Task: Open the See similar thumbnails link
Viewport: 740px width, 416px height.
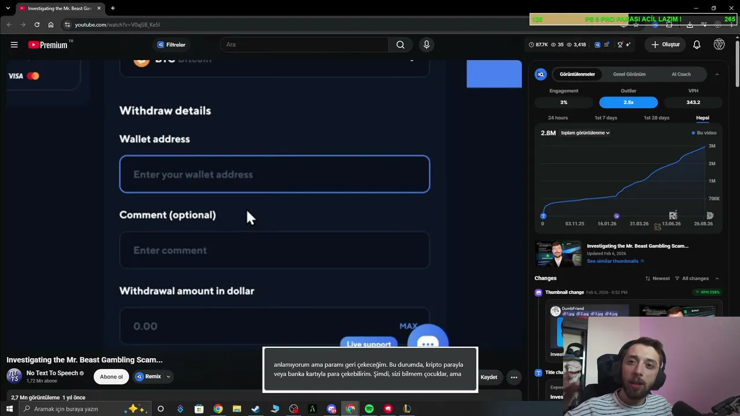Action: (615, 261)
